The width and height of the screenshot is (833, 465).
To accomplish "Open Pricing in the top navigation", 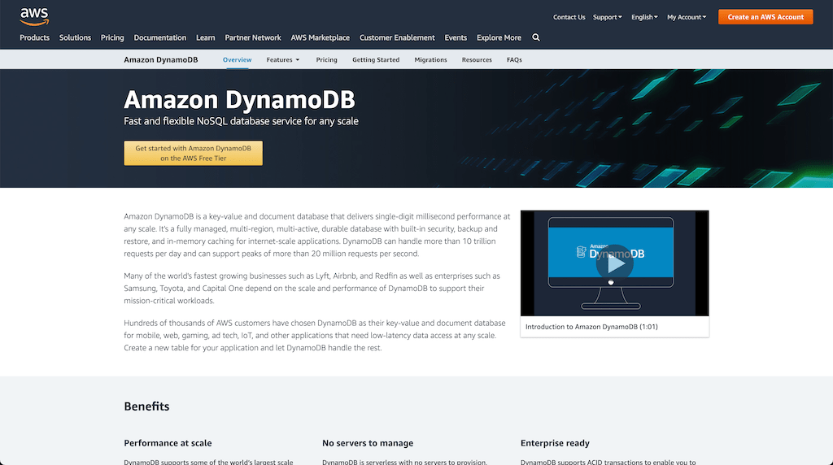I will tap(112, 37).
